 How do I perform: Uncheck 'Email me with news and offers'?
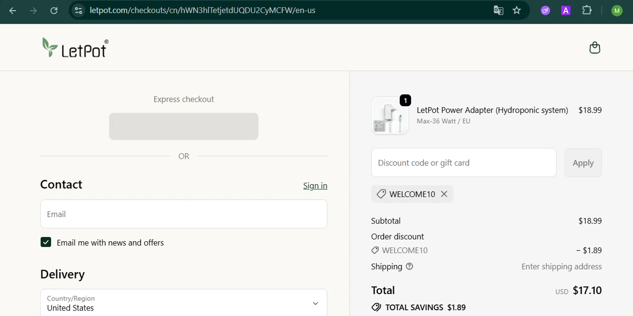[46, 242]
